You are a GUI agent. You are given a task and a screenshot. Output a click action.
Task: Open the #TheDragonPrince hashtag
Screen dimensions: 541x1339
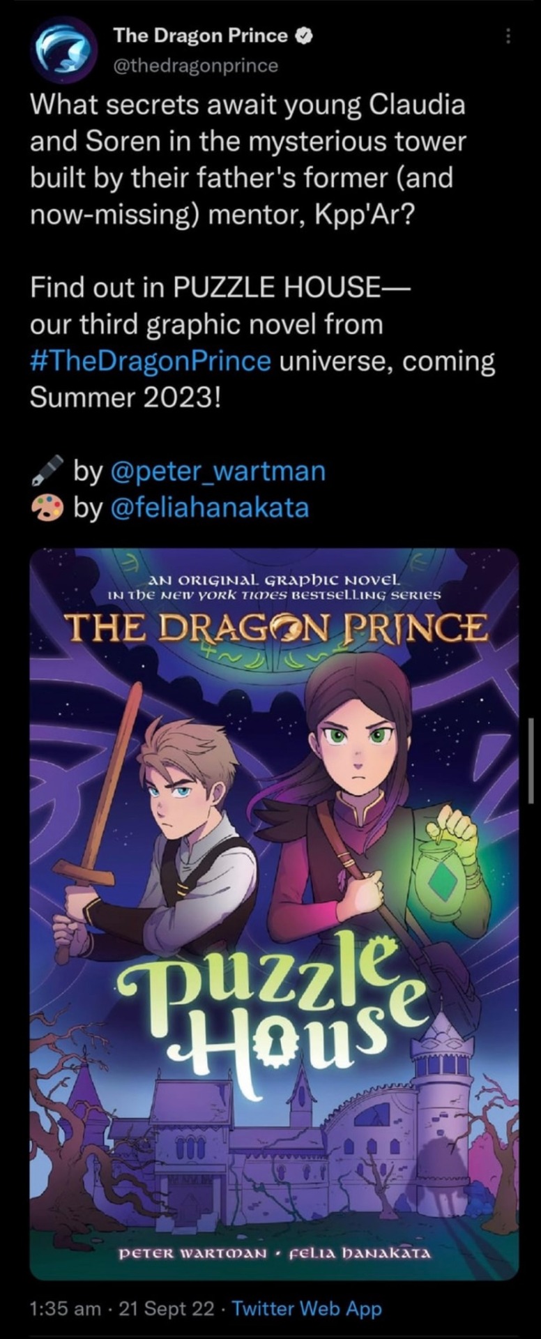(x=151, y=361)
